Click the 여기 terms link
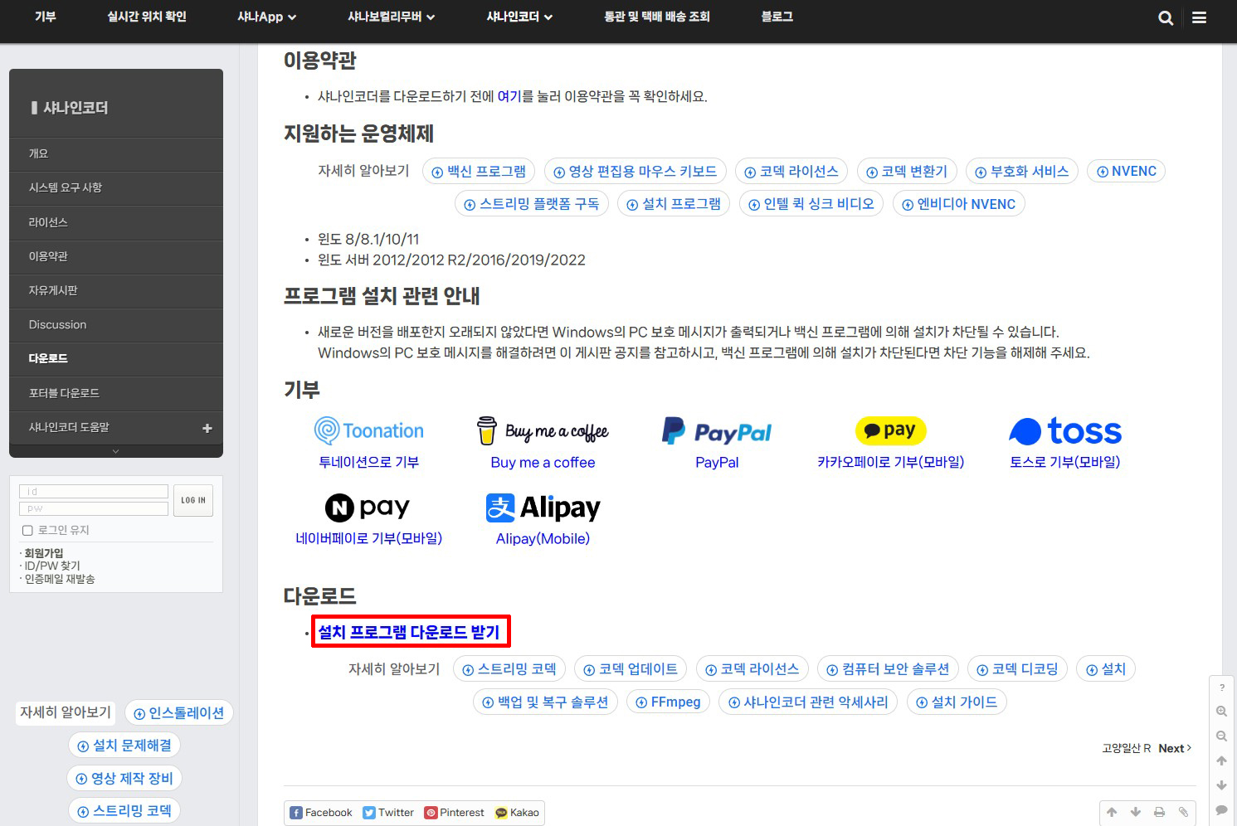1237x826 pixels. click(x=509, y=96)
